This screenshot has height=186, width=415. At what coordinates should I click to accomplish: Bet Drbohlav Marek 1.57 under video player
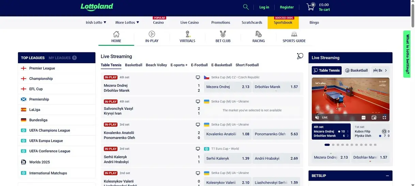(x=370, y=157)
